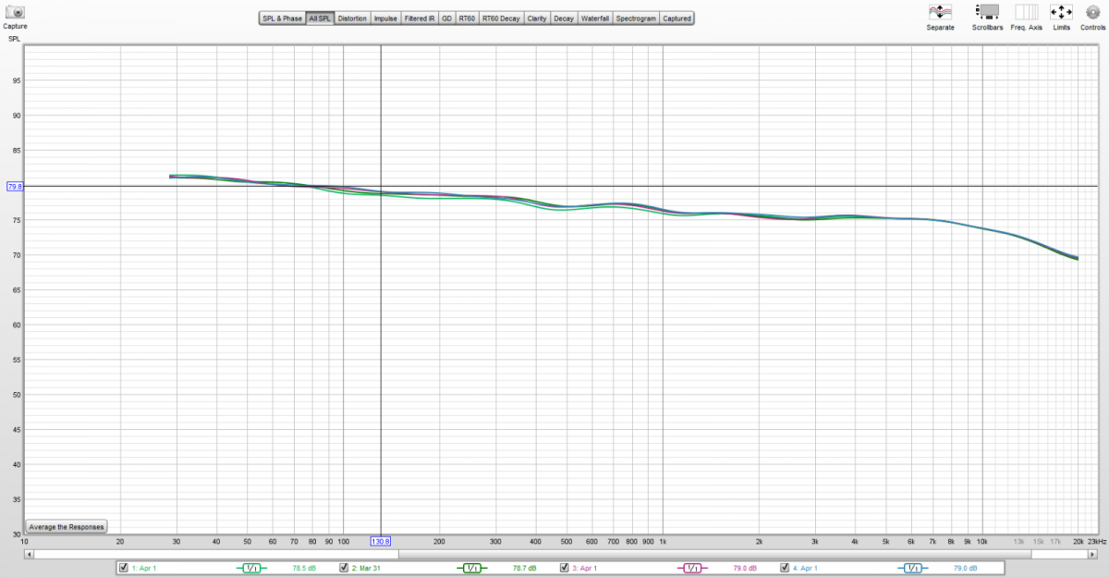Uncheck the trace 2 Mar 31 checkbox
The image size is (1109, 577).
coord(344,568)
